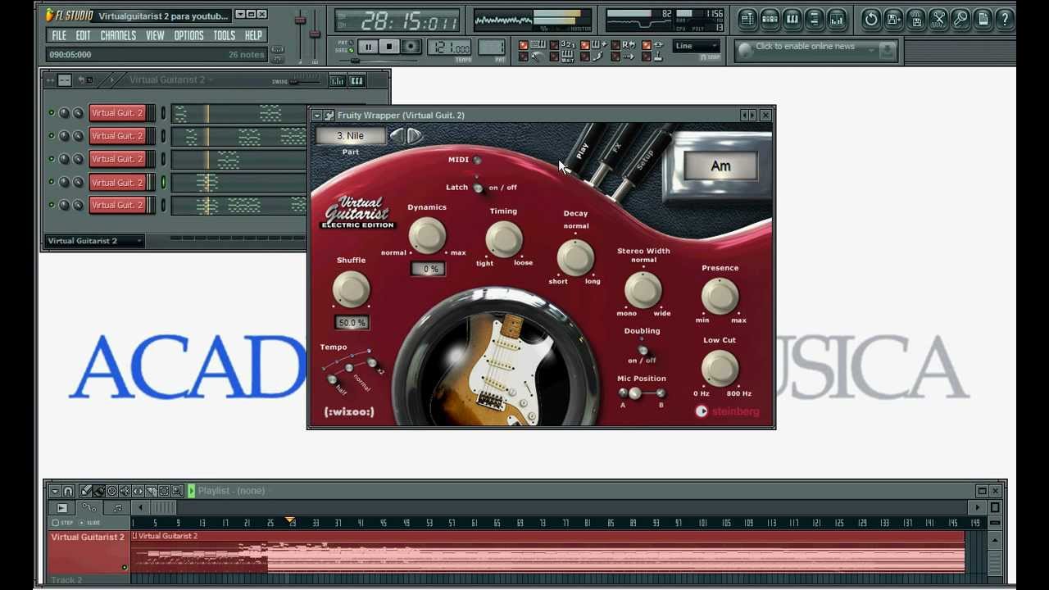
Task: Select the Slice tool in Playlist
Action: coord(151,491)
